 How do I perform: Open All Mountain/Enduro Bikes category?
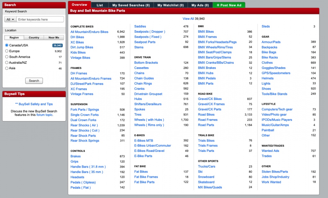[x=89, y=32]
